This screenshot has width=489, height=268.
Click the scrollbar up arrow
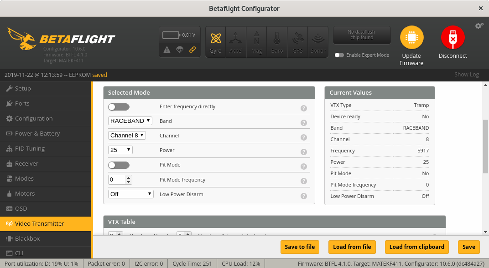pyautogui.click(x=485, y=85)
